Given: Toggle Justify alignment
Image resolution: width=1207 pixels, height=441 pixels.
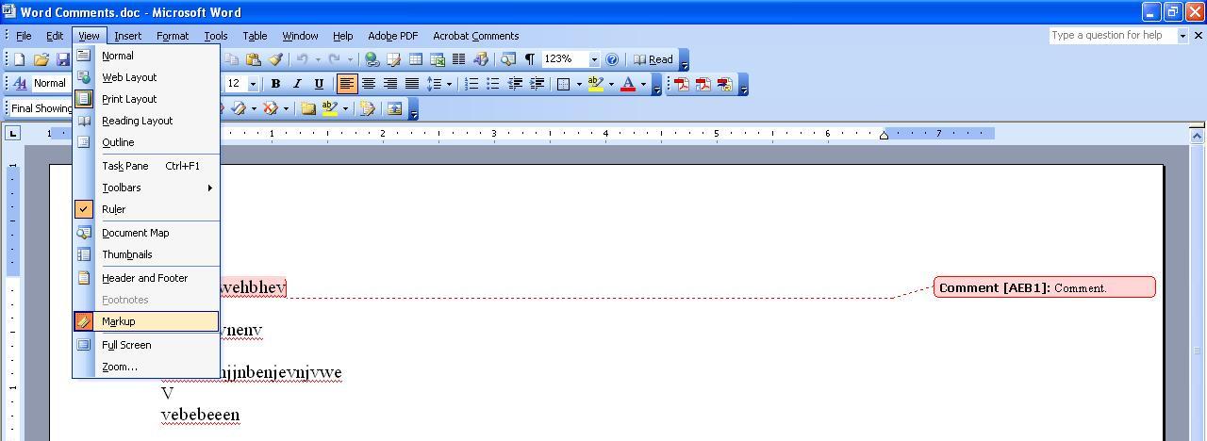Looking at the screenshot, I should pos(412,84).
